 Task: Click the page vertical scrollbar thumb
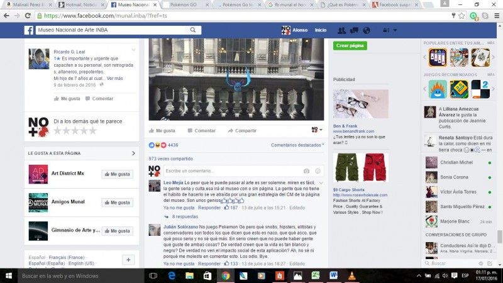click(x=500, y=237)
